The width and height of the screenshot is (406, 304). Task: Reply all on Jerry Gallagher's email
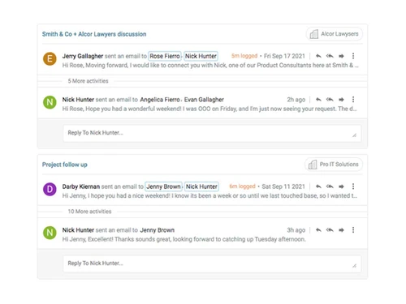tap(330, 56)
